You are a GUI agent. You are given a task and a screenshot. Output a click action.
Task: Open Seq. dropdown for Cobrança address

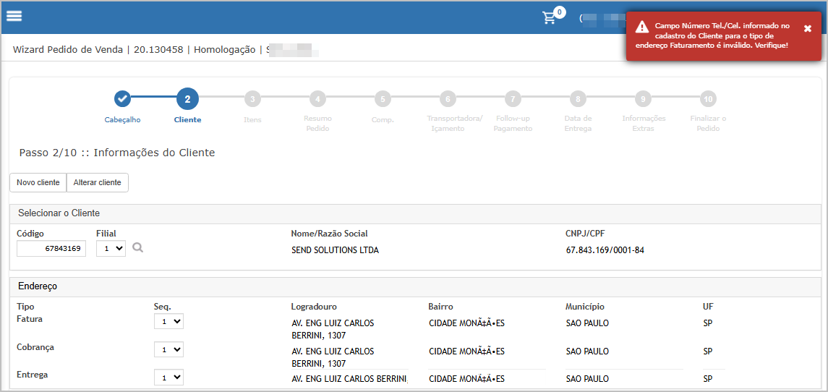[168, 349]
